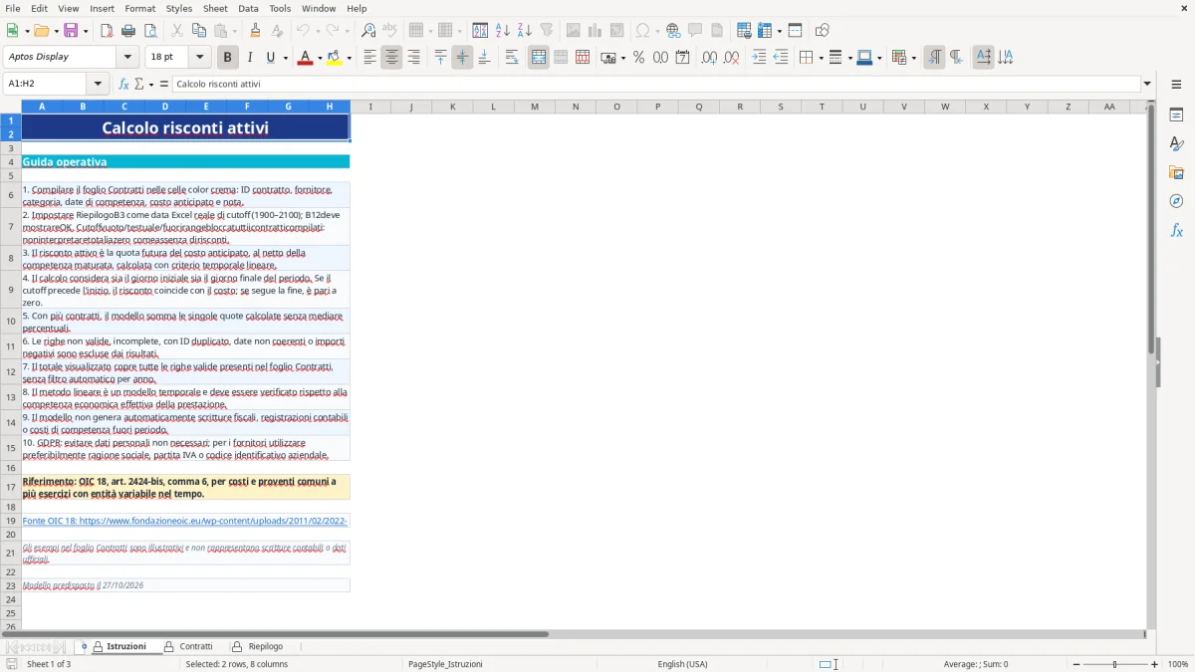Toggle Align Left
This screenshot has width=1195, height=672.
click(x=369, y=58)
